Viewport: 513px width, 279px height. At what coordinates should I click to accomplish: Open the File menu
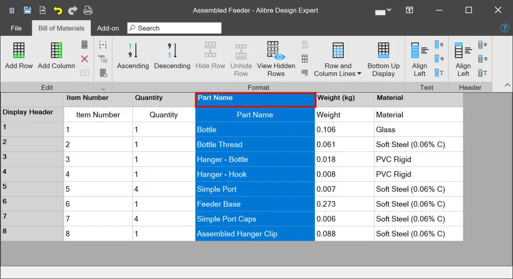(x=16, y=28)
